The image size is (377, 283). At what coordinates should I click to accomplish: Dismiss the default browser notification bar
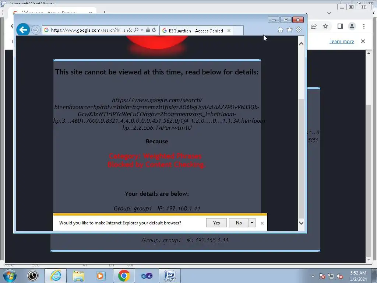(x=262, y=223)
